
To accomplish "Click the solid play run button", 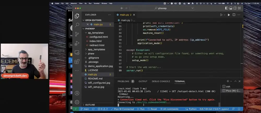I will pyautogui.click(x=229, y=15).
